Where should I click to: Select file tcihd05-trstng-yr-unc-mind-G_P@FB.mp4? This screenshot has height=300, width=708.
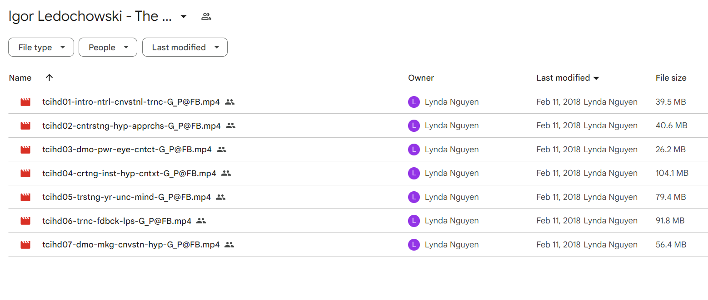coord(126,197)
